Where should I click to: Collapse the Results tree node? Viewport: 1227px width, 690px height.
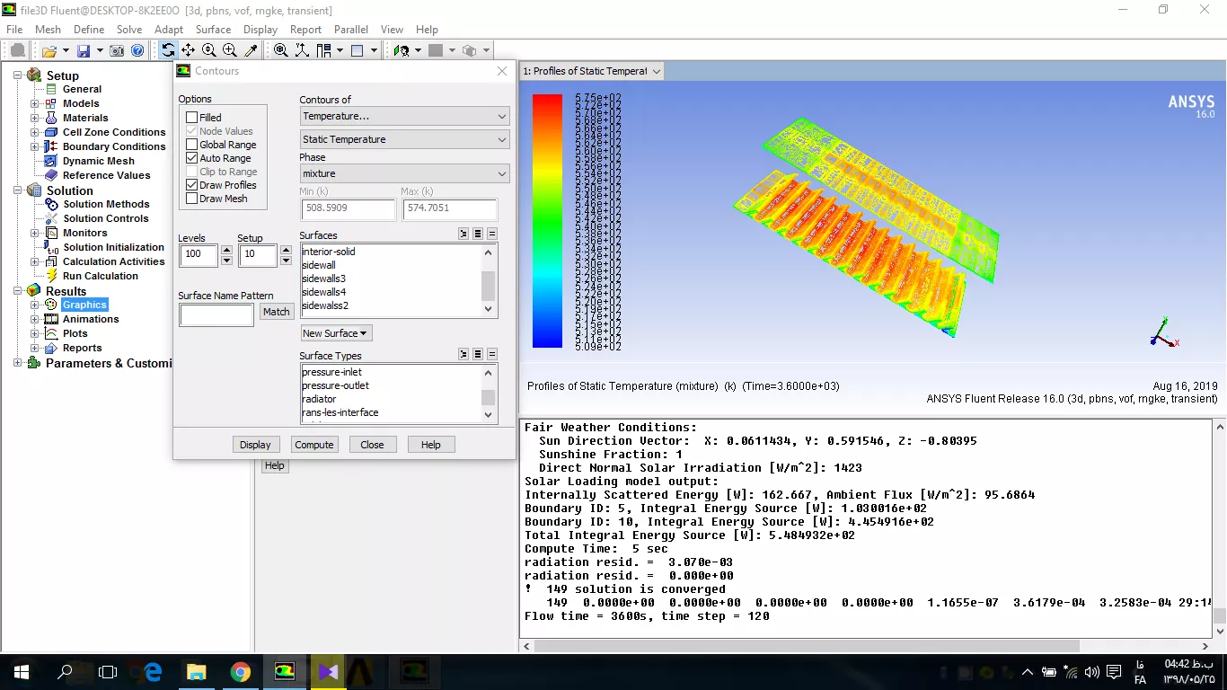pos(18,291)
